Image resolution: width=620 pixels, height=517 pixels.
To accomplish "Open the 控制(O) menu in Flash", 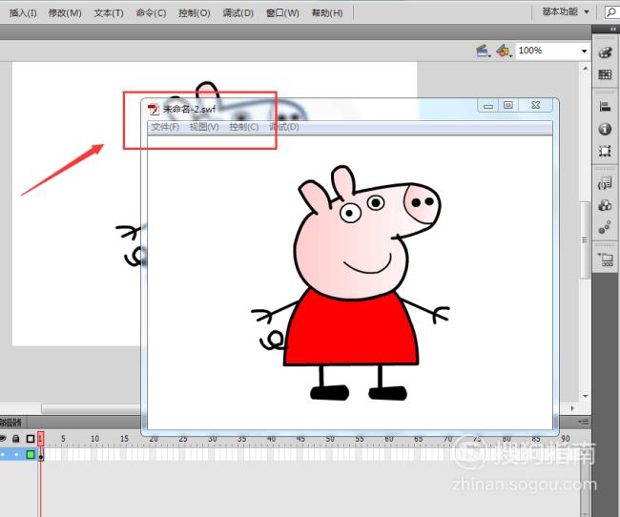I will (195, 13).
